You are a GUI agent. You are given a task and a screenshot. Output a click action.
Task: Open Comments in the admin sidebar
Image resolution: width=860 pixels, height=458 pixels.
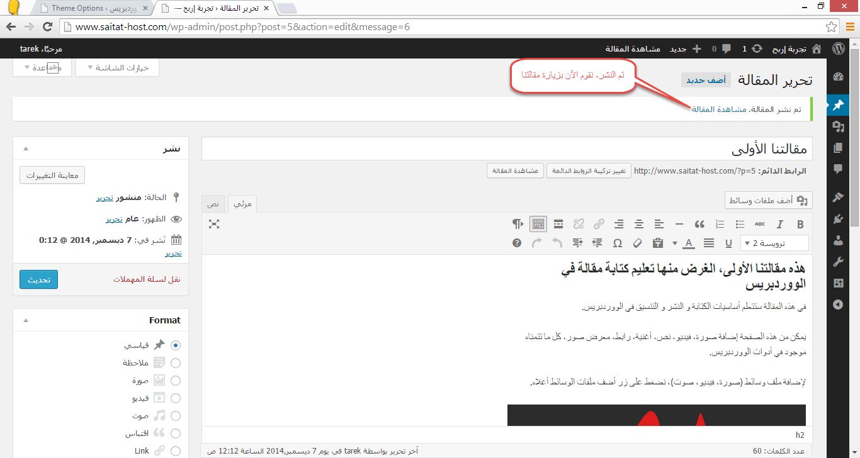(x=838, y=169)
